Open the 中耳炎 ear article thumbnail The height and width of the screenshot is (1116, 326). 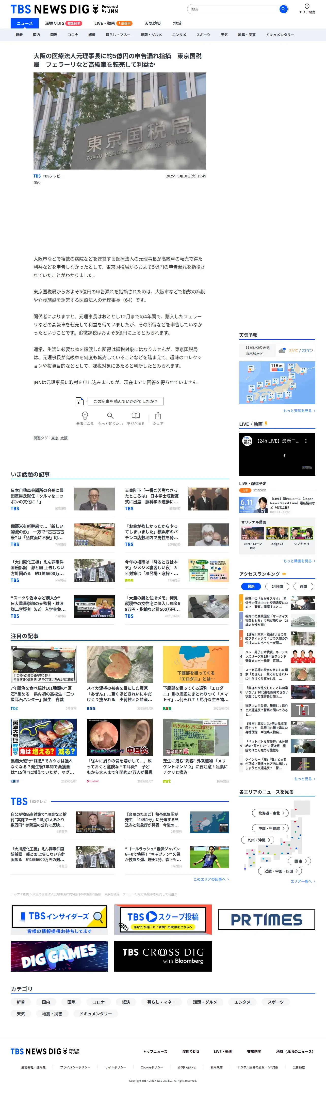point(120,737)
